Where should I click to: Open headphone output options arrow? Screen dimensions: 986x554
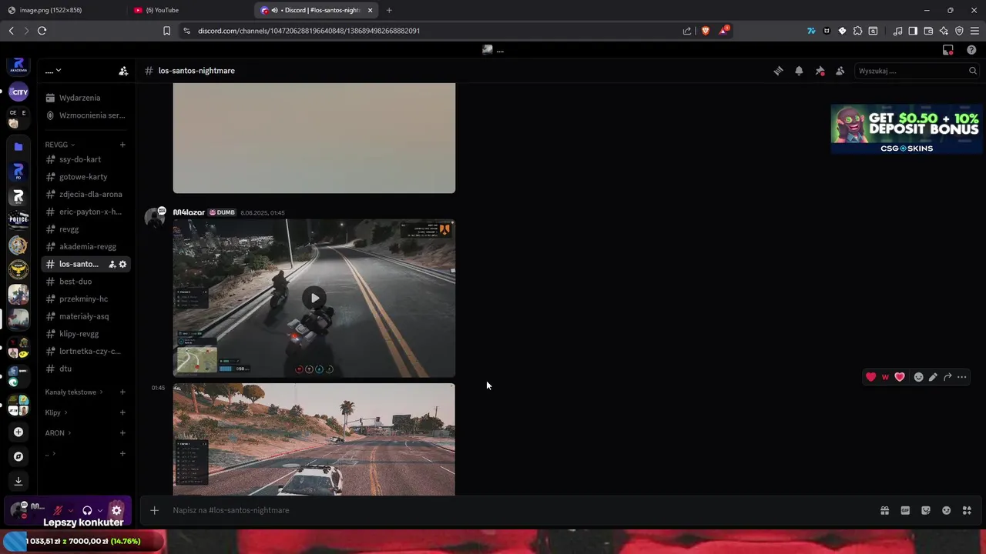100,510
